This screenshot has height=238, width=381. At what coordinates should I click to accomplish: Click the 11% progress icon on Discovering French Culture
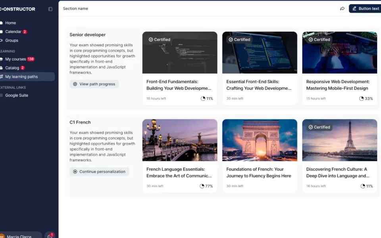pos(363,186)
